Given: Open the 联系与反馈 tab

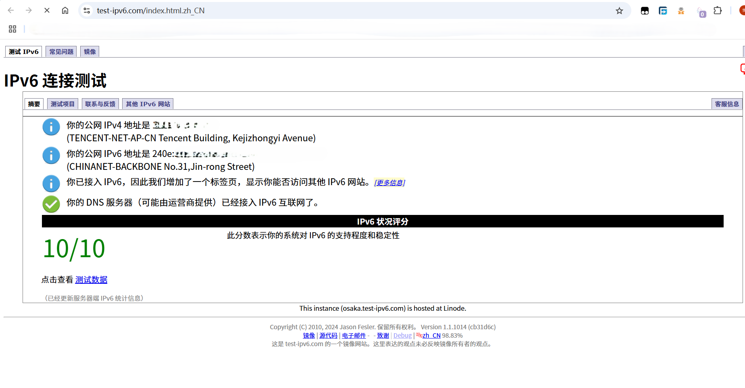Looking at the screenshot, I should tap(100, 104).
